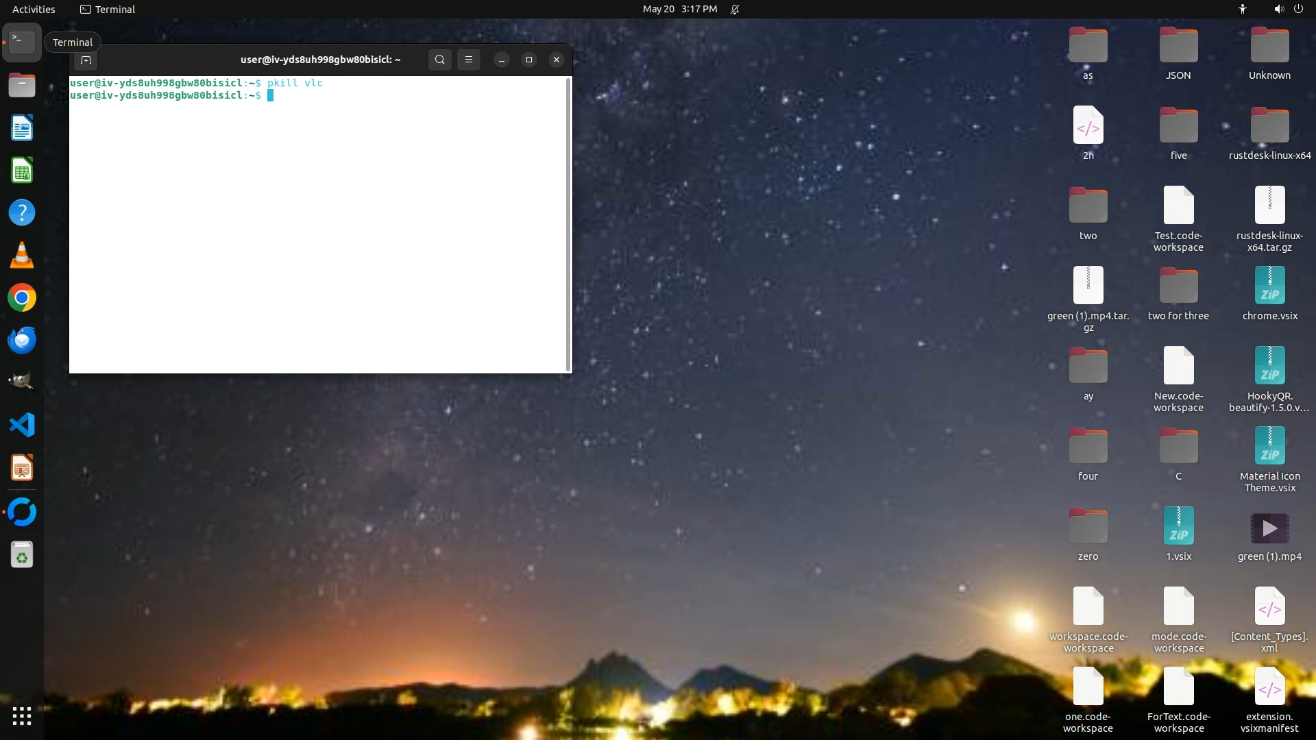Click the terminal search magnifier icon
The image size is (1316, 740).
(439, 60)
